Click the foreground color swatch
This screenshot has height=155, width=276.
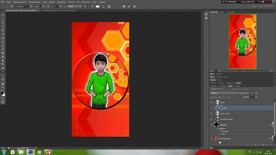2,93
